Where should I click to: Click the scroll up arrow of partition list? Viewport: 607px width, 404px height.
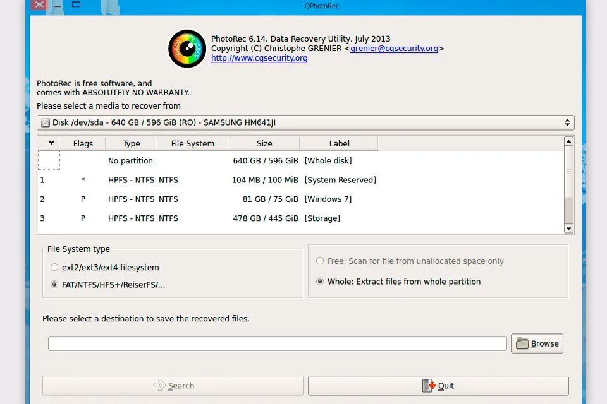click(568, 141)
